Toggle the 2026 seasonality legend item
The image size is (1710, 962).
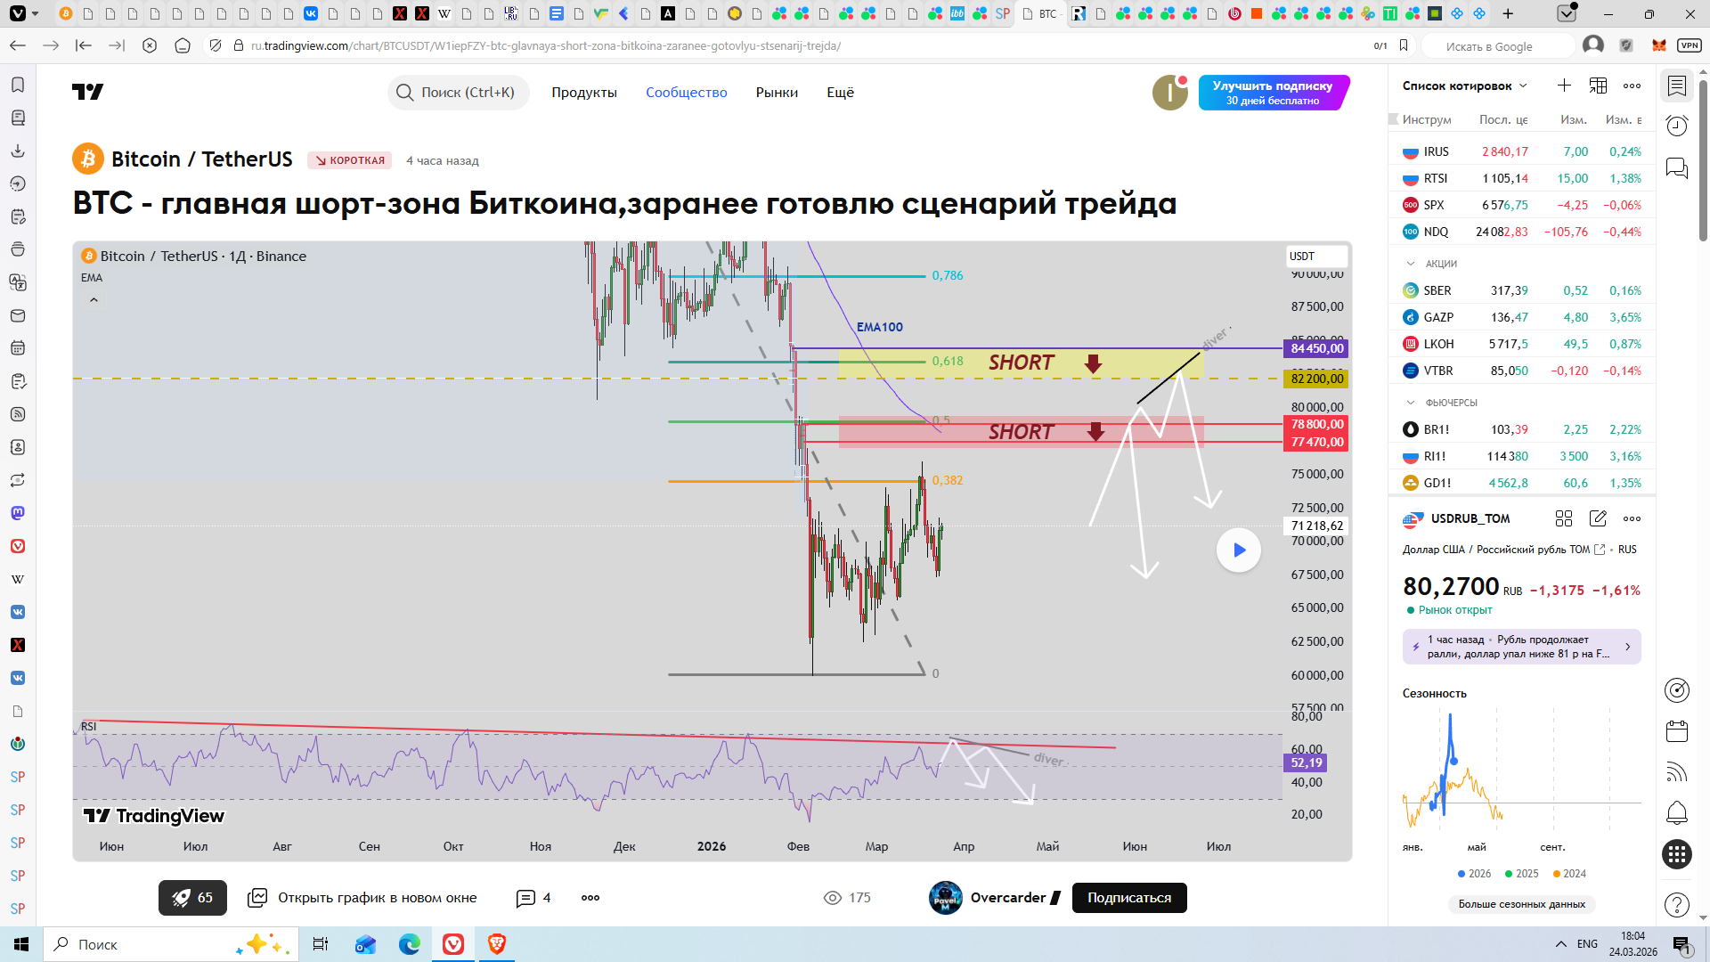click(1474, 874)
